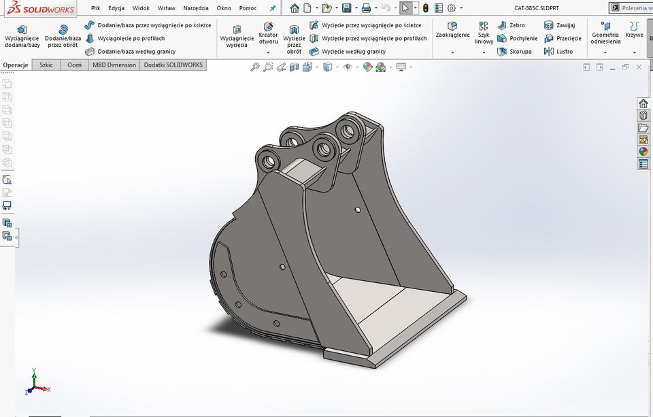The height and width of the screenshot is (417, 653).
Task: Collapse the panel using left chevron arrow
Action: pos(586,67)
